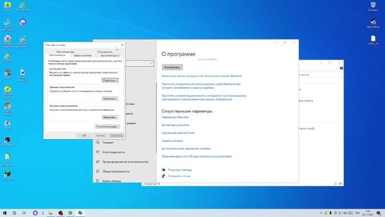The width and height of the screenshot is (385, 217).
Task: Click the magnifier icon in the Settings search box
Action: (x=150, y=63)
